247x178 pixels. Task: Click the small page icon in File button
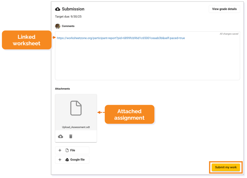[x=67, y=150]
